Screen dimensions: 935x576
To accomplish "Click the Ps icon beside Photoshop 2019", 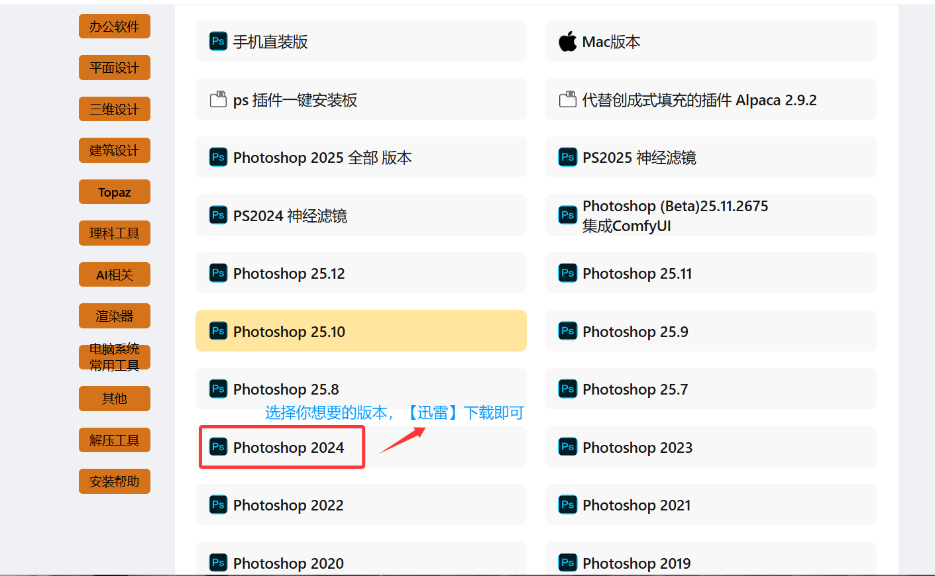I will point(567,563).
